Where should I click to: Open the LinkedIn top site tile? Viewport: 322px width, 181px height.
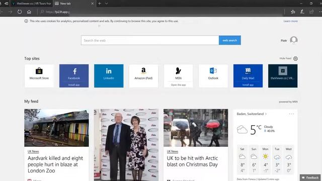(109, 76)
